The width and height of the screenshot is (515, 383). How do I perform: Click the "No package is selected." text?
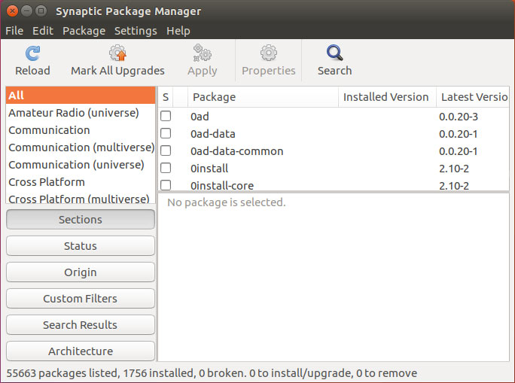(x=227, y=202)
